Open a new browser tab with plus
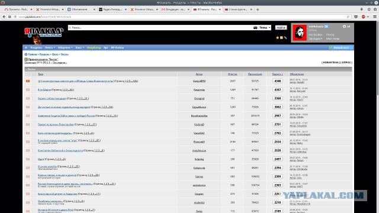 pos(258,9)
